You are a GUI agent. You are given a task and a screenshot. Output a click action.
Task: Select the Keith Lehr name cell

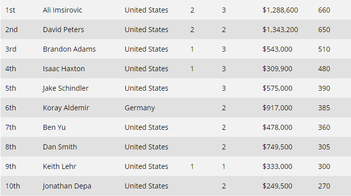pos(60,166)
